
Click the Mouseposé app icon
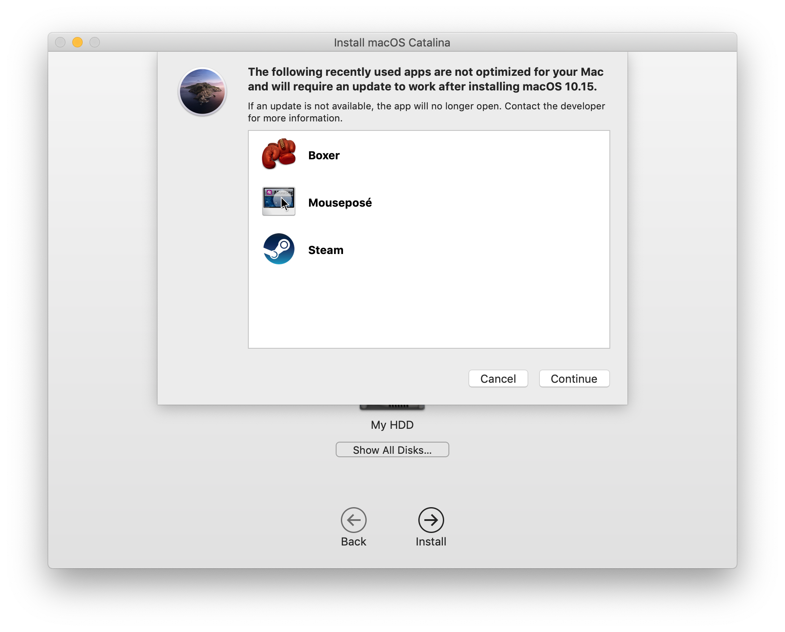coord(279,201)
